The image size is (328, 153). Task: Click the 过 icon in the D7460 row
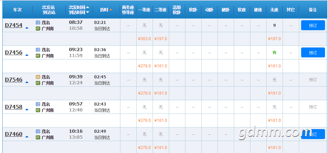point(38,131)
